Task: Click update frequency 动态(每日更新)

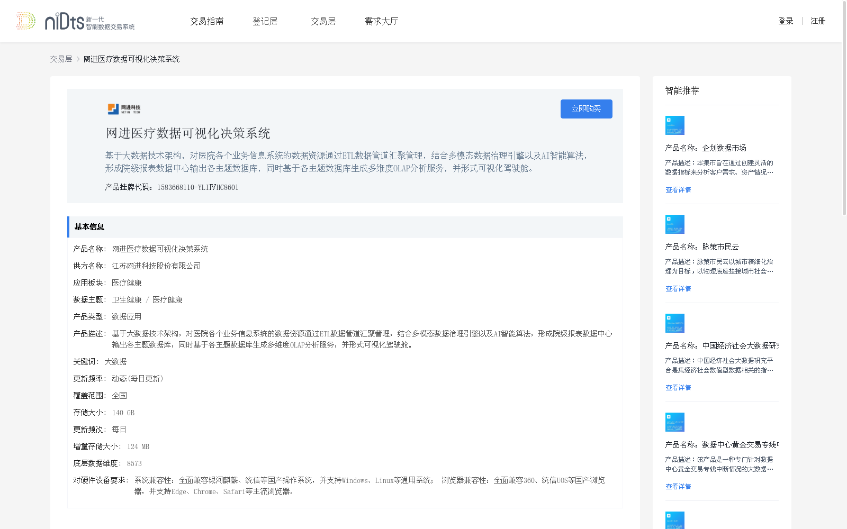Action: pyautogui.click(x=138, y=379)
